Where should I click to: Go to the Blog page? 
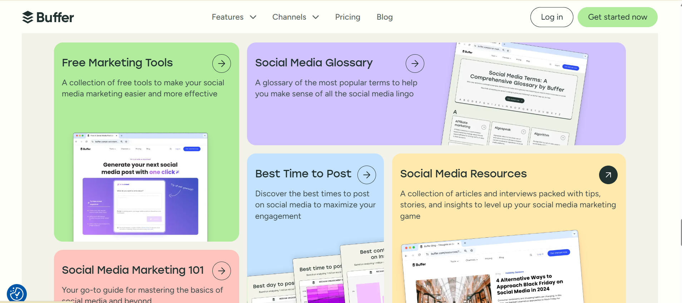385,17
